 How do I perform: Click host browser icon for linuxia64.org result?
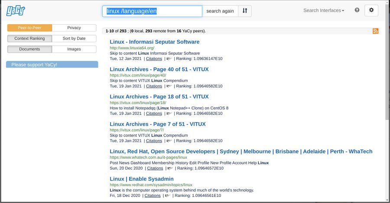[169, 59]
